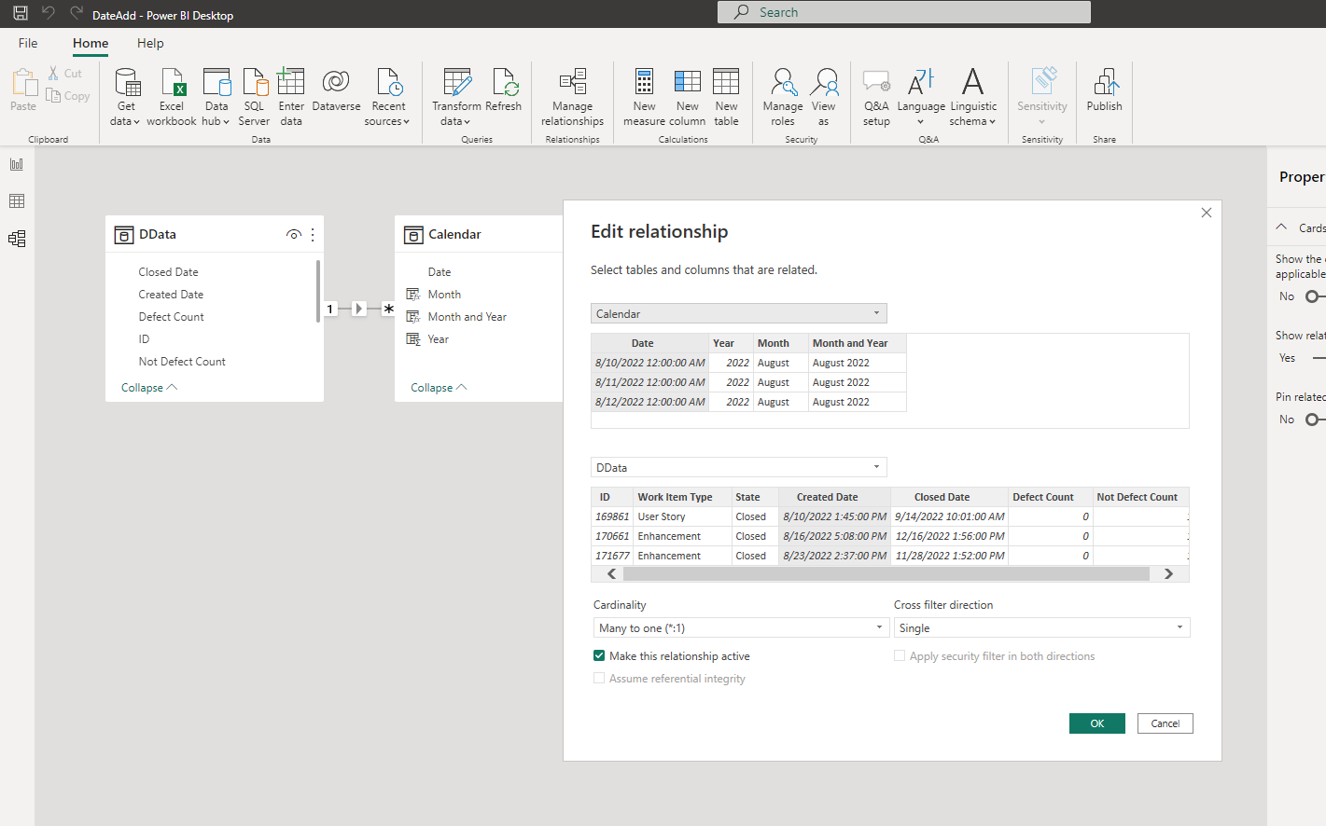Open the Get data menu

pyautogui.click(x=125, y=97)
